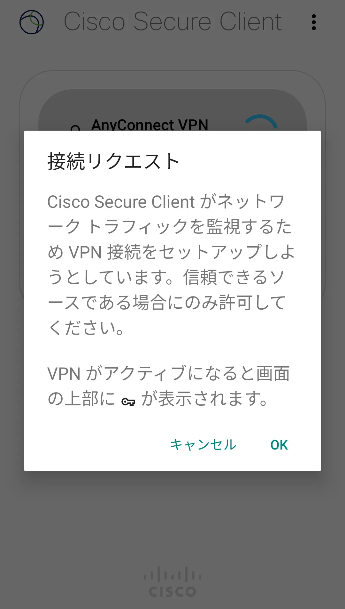Tap the CISCO wordmark at the bottom
Screen dimensions: 345x609
tap(172, 592)
